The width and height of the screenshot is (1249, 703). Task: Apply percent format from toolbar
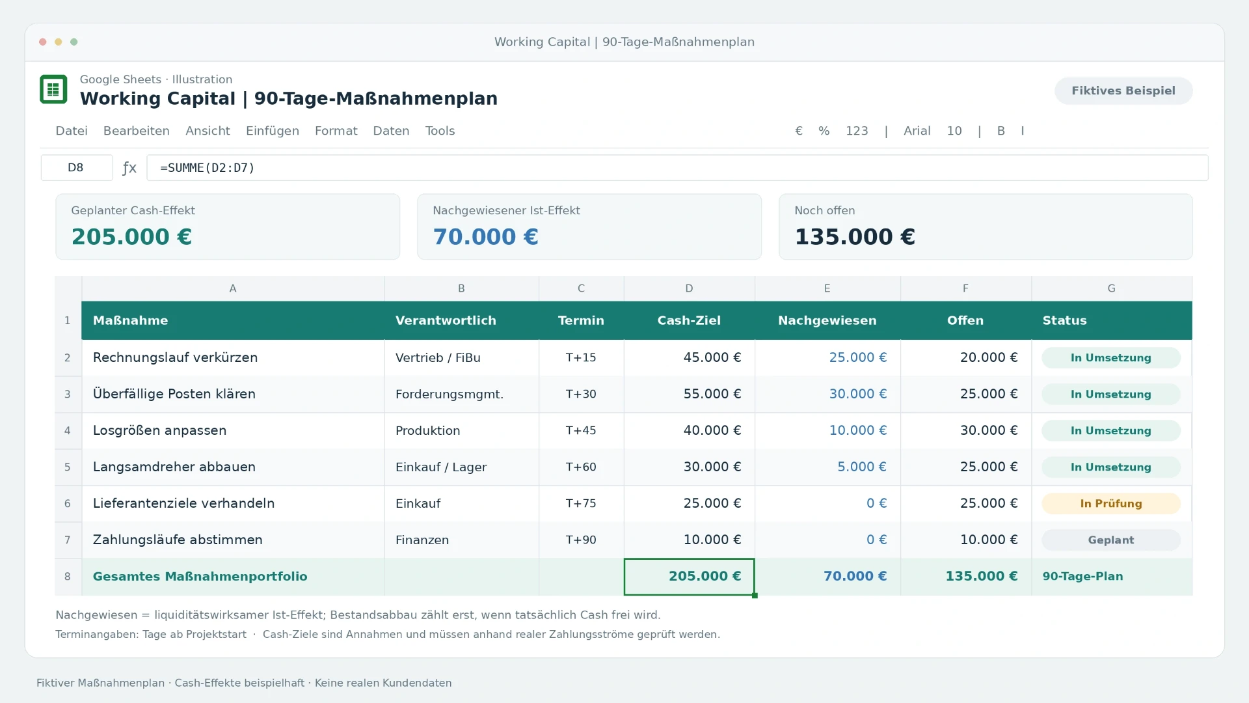(x=824, y=131)
